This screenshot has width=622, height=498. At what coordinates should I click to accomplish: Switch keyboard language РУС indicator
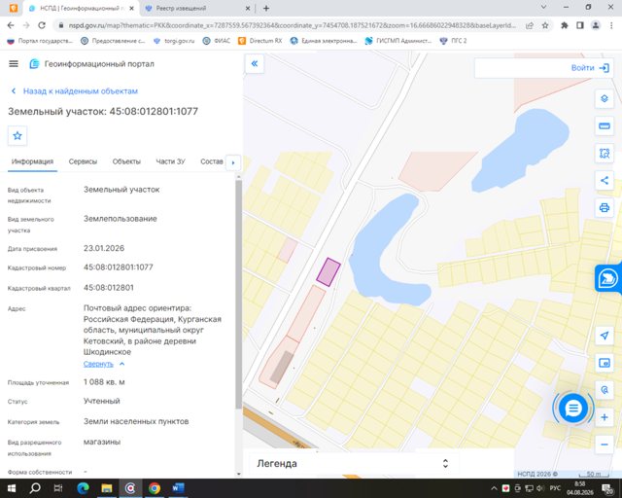click(x=555, y=488)
